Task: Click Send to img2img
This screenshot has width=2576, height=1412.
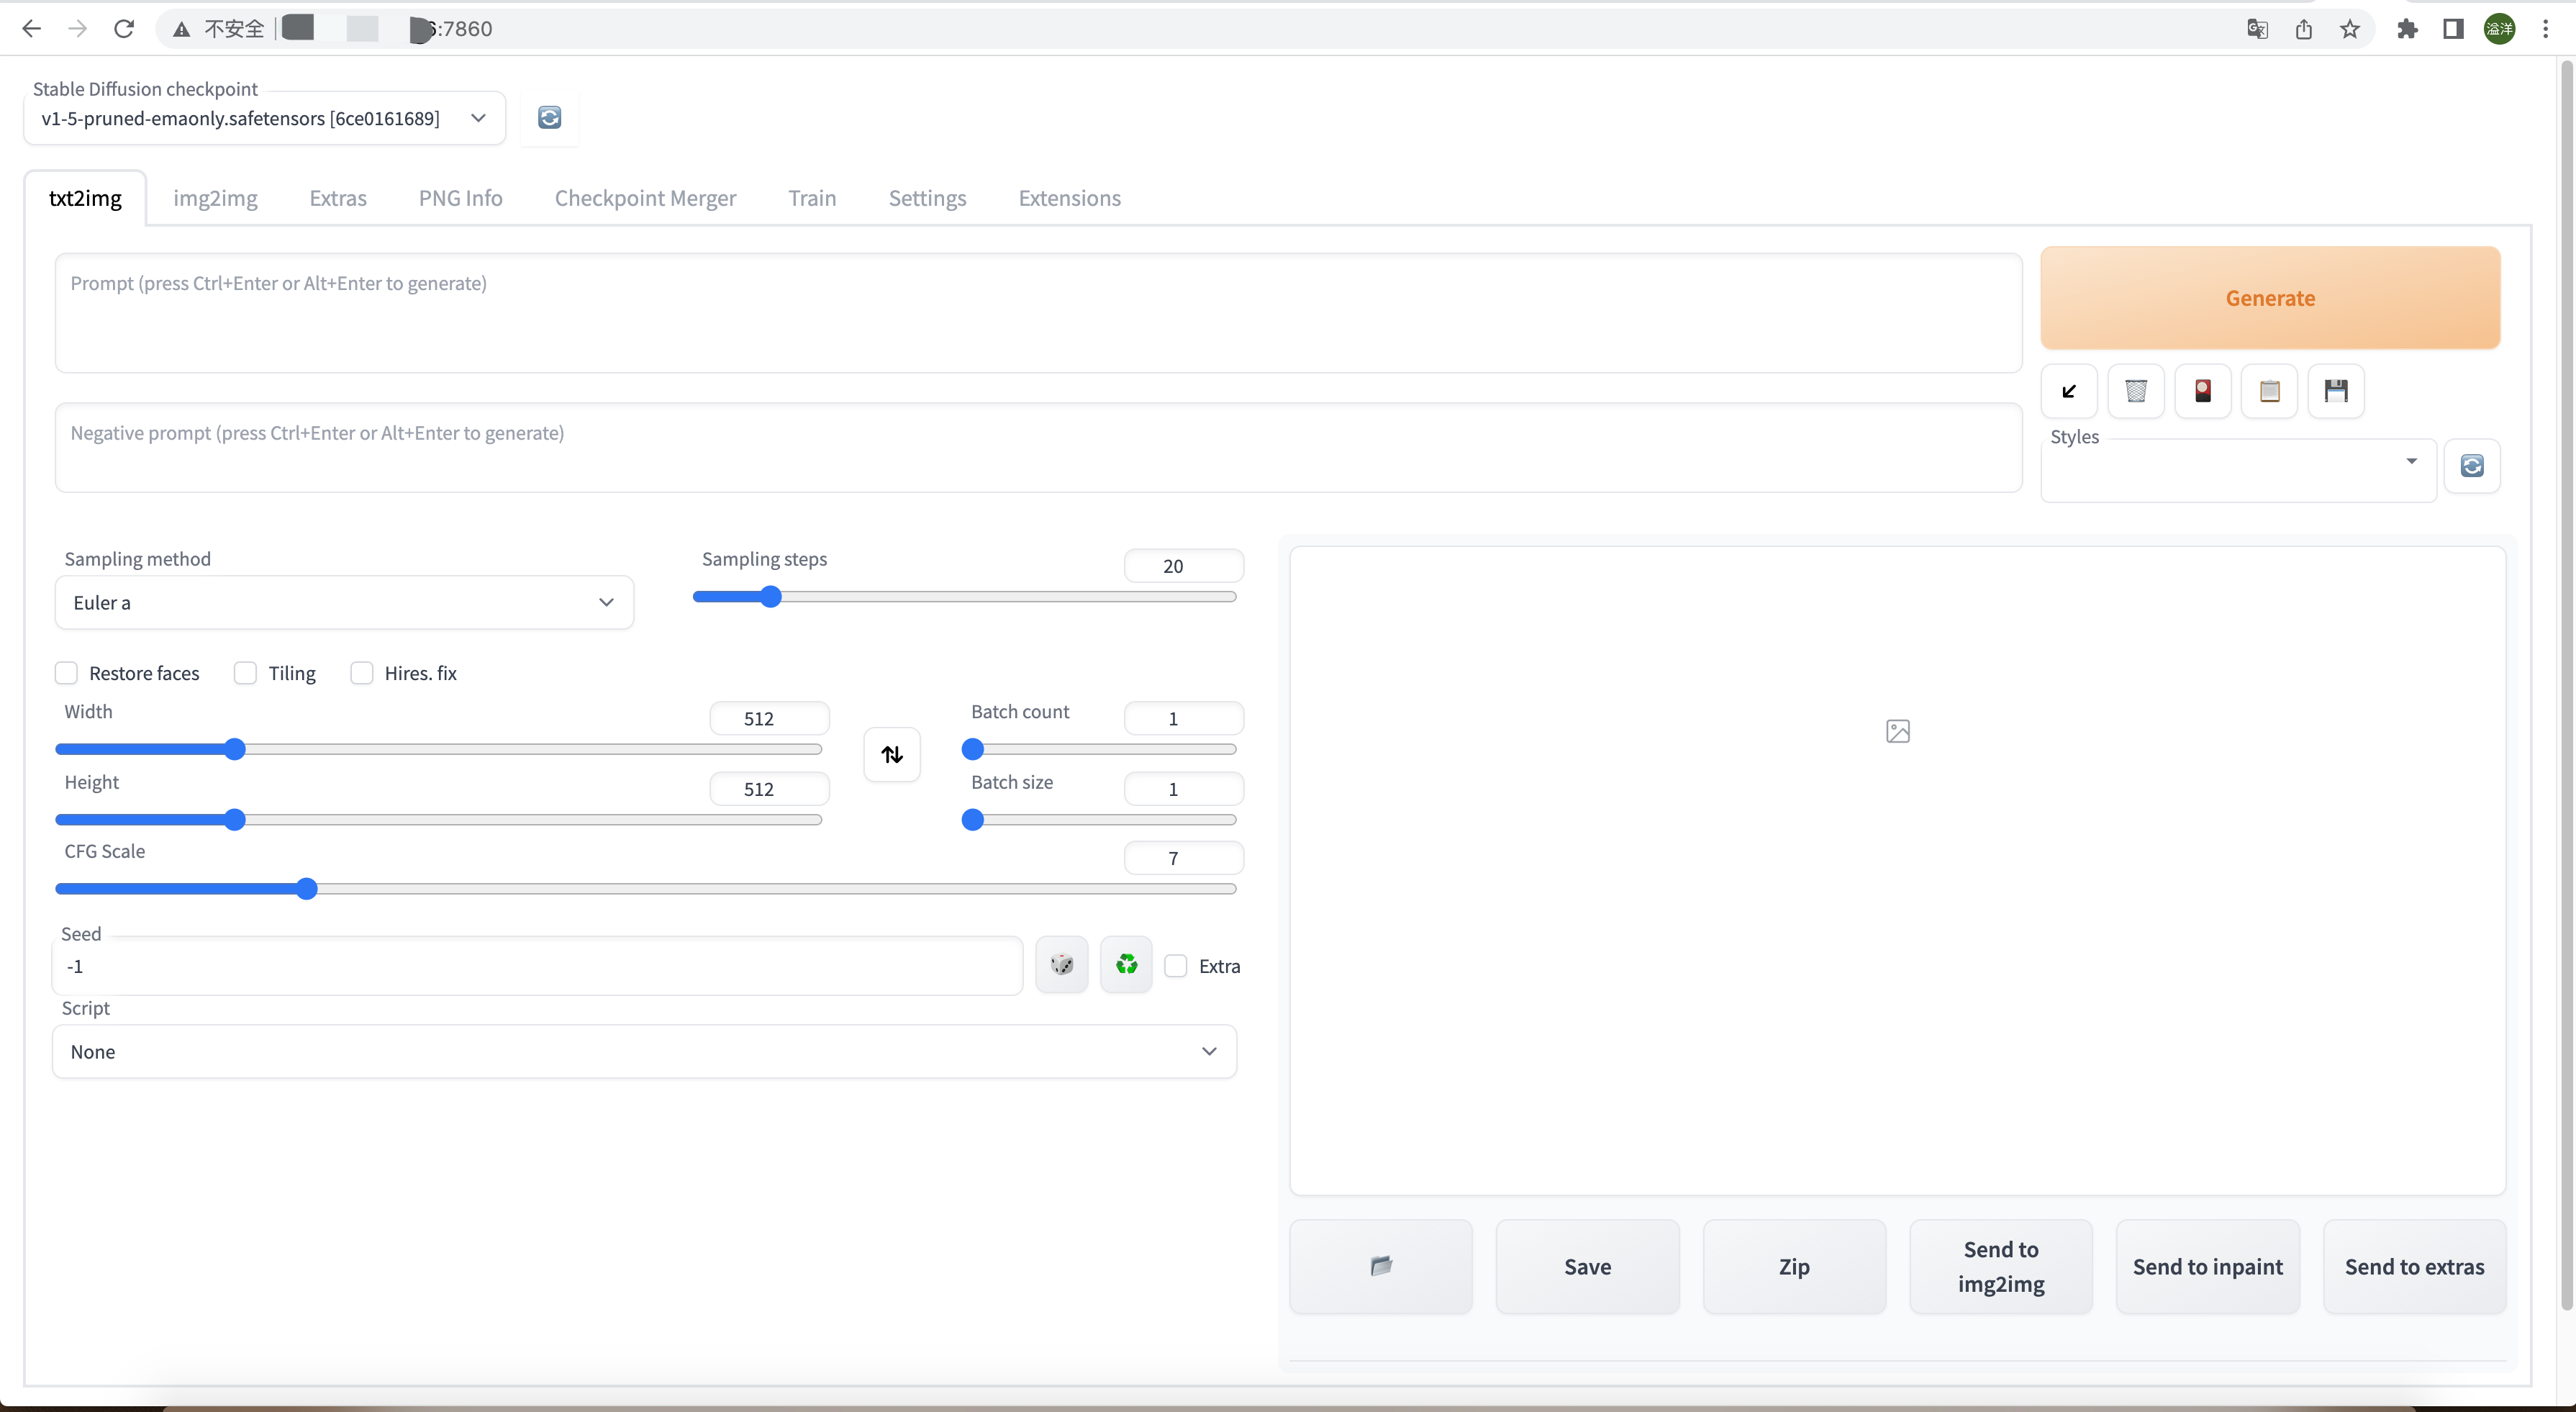Action: tap(2001, 1266)
